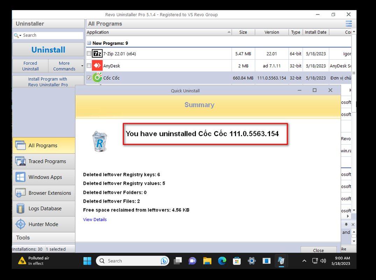The height and width of the screenshot is (280, 376).
Task: Open the Chat app on taskbar
Action: [192, 261]
